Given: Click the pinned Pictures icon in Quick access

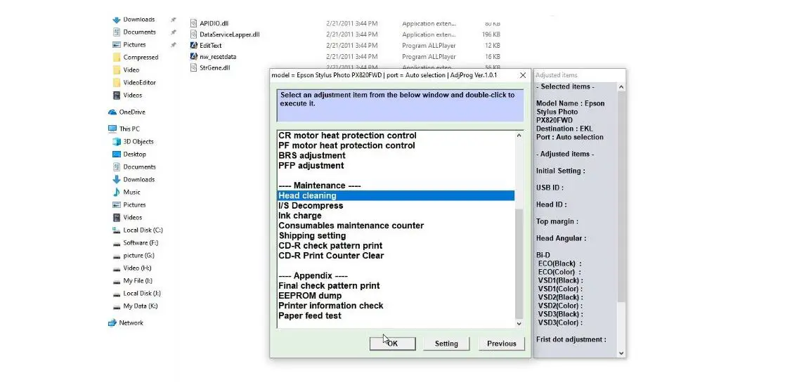Looking at the screenshot, I should click(117, 45).
